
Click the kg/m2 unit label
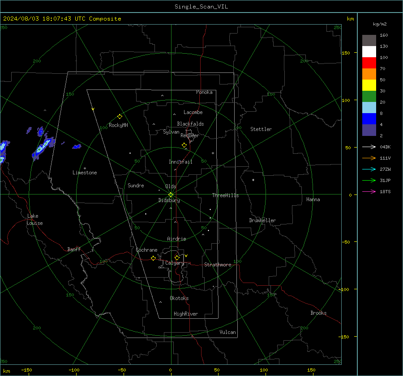(380, 24)
